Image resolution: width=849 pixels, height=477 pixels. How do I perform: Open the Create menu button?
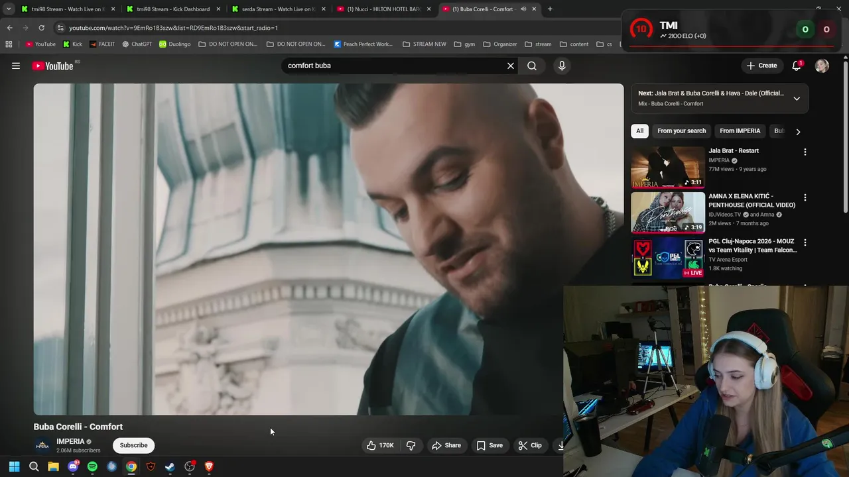(x=761, y=66)
